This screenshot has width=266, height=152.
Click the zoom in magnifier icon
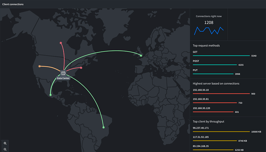(5, 143)
